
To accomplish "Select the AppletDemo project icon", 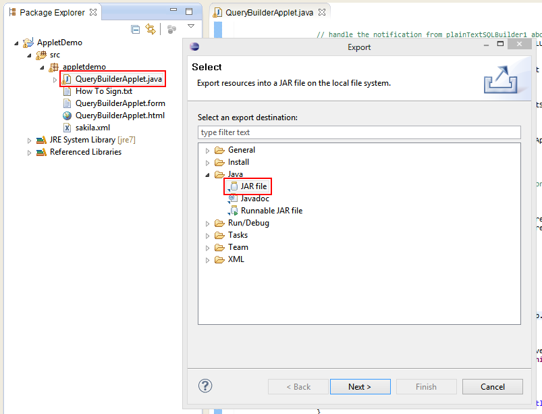I will [28, 43].
